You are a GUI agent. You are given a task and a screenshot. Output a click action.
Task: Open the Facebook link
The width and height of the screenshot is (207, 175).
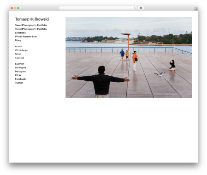20,79
